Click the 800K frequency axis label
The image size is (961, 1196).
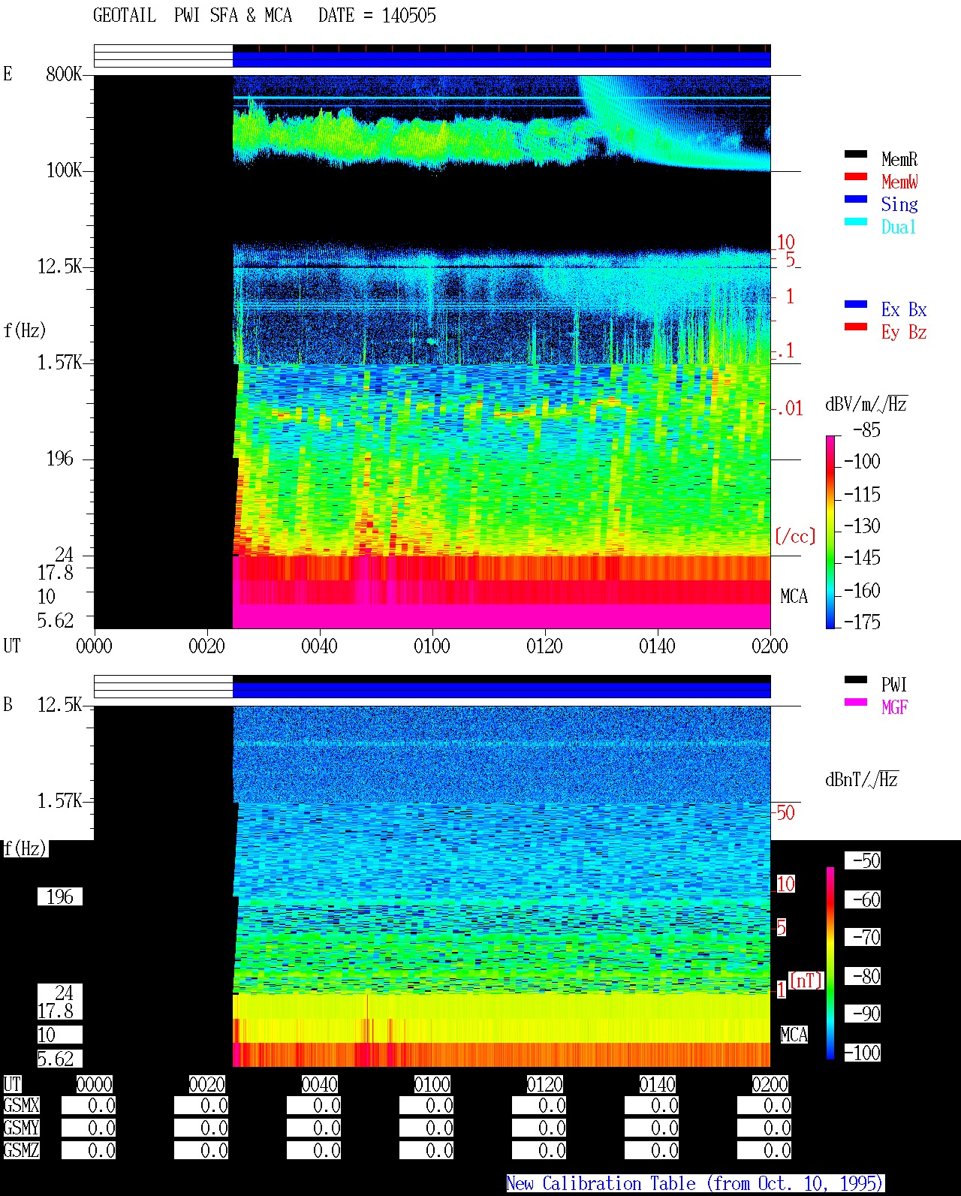(x=64, y=74)
